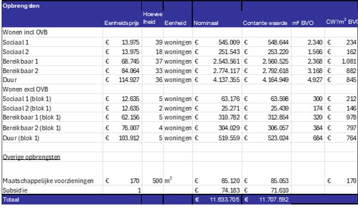Click quantity 33 in the Bereikbaar 2 row

pyautogui.click(x=159, y=71)
